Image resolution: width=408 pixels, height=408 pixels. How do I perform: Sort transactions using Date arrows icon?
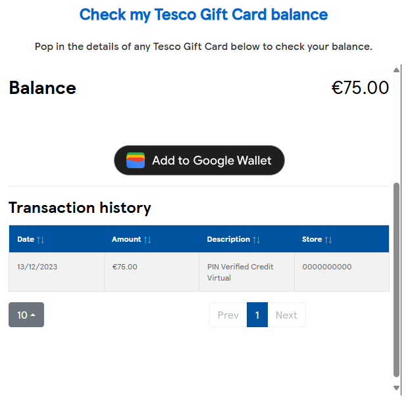point(40,240)
